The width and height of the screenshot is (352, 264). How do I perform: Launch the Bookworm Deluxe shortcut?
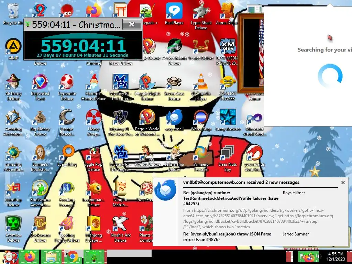click(40, 229)
